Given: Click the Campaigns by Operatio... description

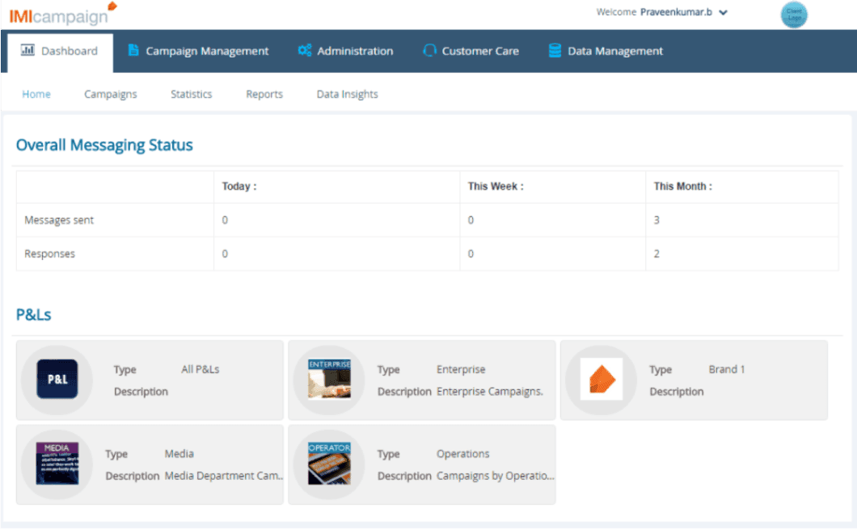Looking at the screenshot, I should tap(495, 476).
